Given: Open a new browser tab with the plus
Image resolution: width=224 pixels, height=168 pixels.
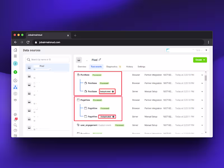Looking at the screenshot, I should point(75,36).
